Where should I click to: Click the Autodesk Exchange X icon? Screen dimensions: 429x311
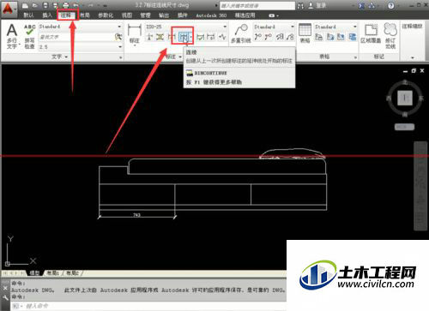point(361,5)
